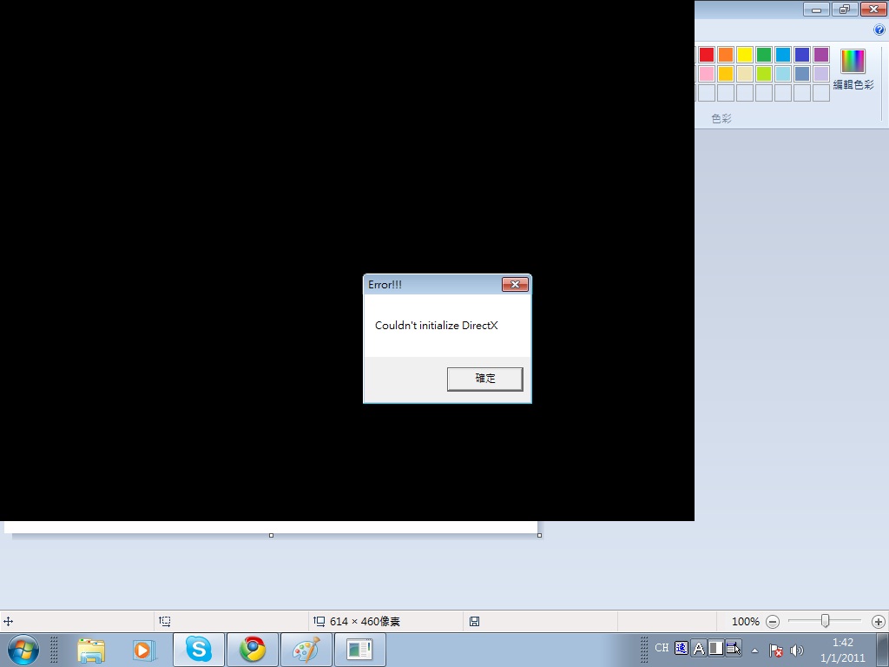Click the Show desktop button

(x=882, y=650)
